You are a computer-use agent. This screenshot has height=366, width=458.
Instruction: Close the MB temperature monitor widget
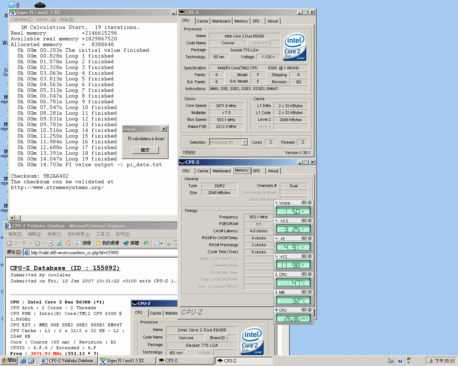coord(310,292)
